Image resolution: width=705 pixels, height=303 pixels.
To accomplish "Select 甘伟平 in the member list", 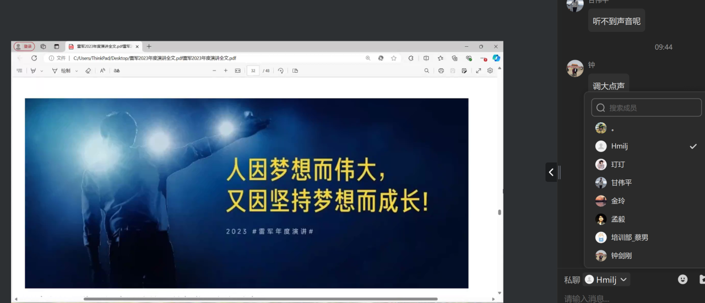I will pos(646,182).
